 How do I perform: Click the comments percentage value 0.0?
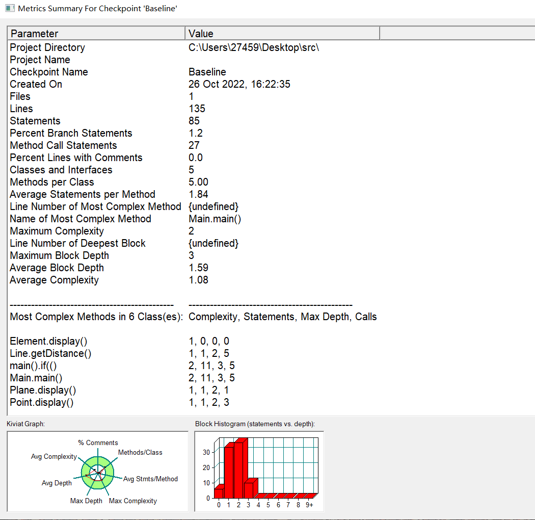tap(196, 158)
